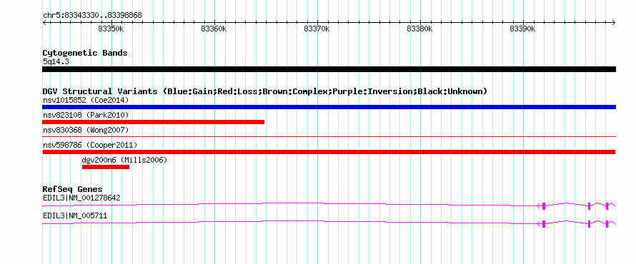Open the nsv1015852 (Coe2014) variant label

(x=86, y=100)
